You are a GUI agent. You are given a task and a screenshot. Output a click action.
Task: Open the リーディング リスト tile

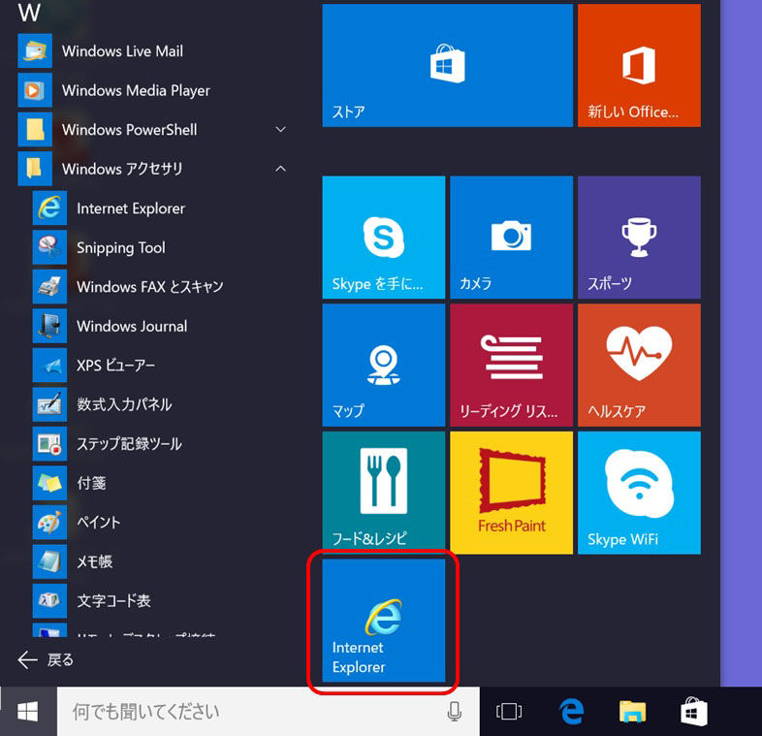[511, 365]
